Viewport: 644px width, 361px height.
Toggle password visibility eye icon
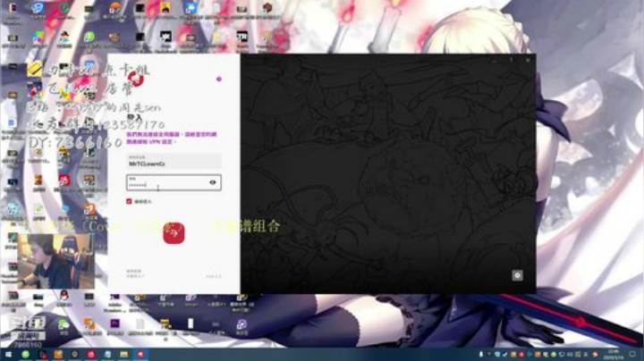pyautogui.click(x=212, y=182)
